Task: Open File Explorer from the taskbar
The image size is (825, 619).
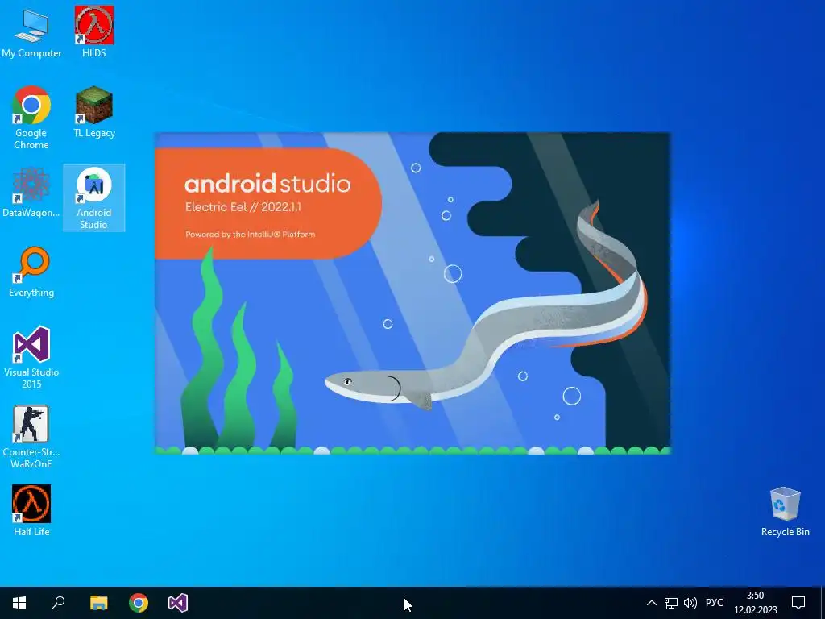Action: [98, 603]
